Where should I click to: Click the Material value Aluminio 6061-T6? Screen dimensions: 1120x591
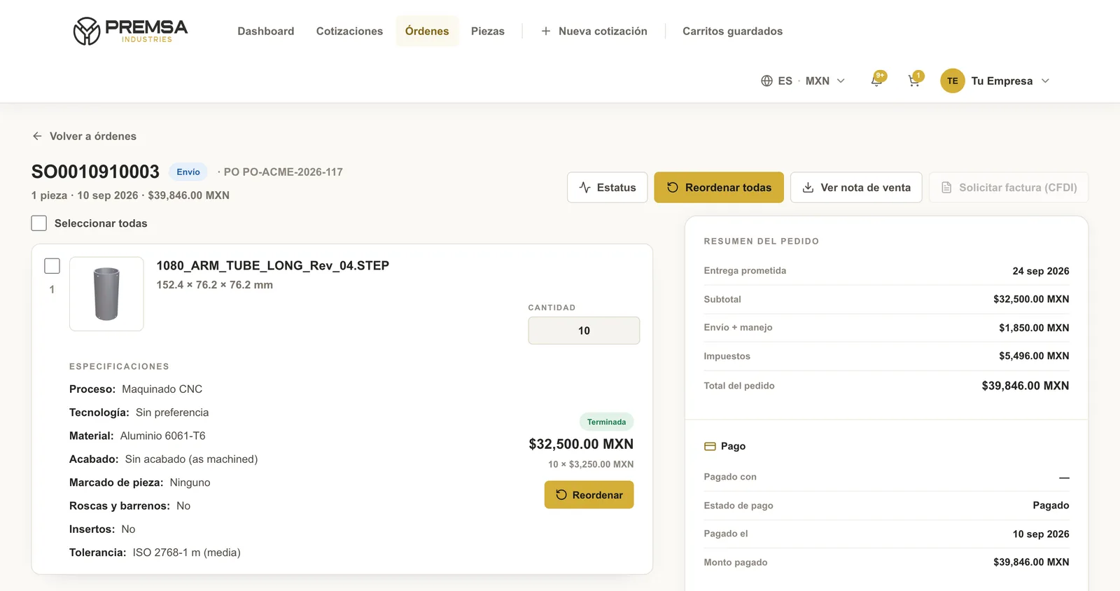tap(163, 436)
